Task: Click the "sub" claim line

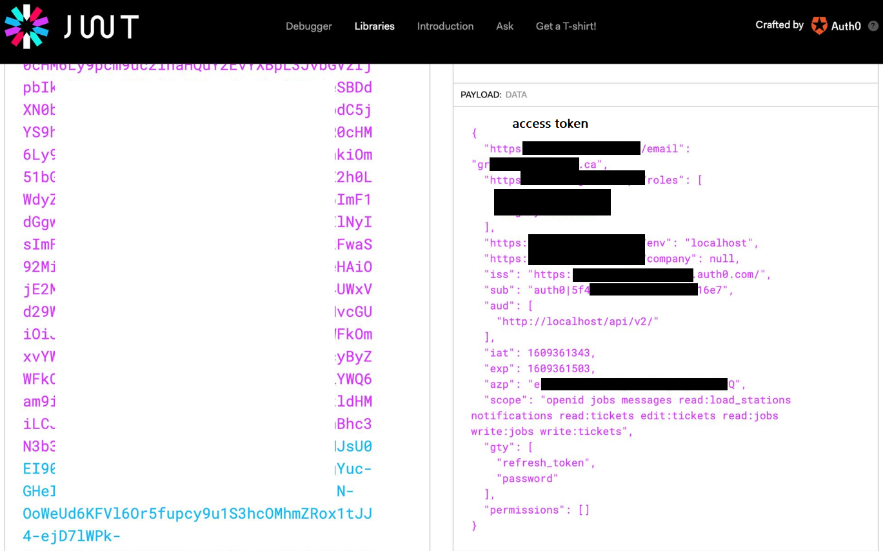Action: coord(610,290)
